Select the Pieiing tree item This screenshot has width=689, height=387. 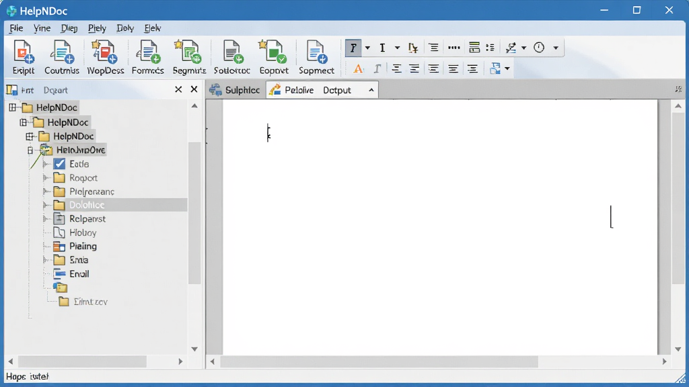[x=83, y=246]
